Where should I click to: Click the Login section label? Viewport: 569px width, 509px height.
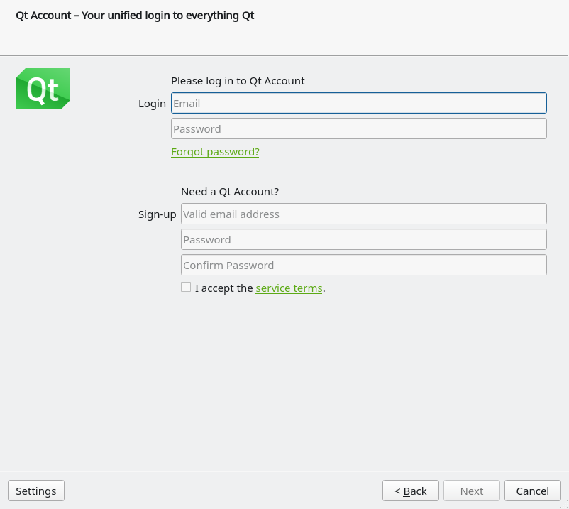click(x=152, y=102)
